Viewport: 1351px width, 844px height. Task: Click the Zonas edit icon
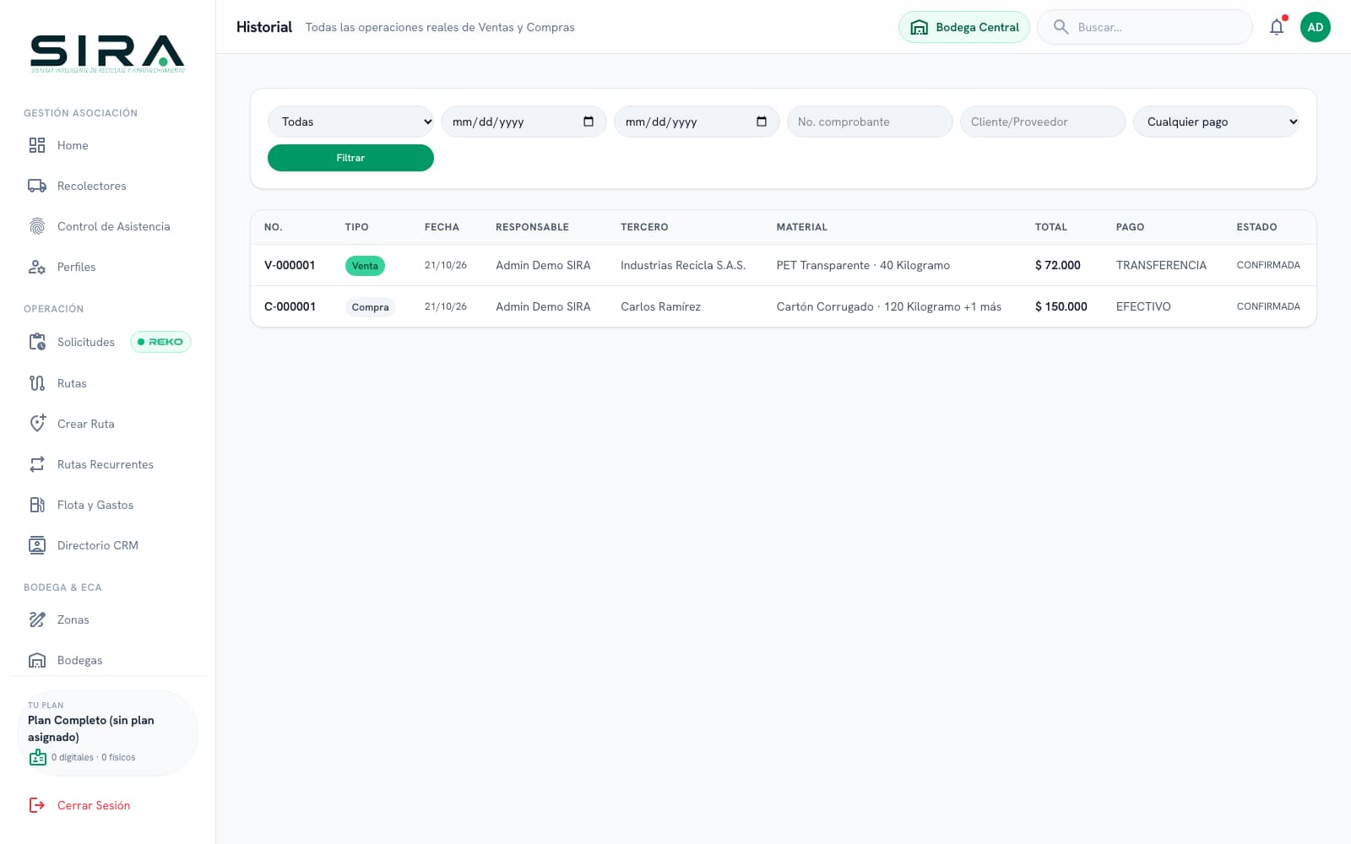coord(37,619)
